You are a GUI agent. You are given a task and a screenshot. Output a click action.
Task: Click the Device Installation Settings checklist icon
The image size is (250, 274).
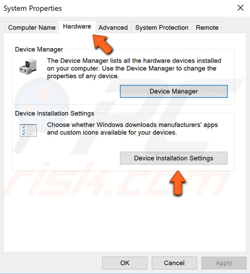[x=28, y=130]
